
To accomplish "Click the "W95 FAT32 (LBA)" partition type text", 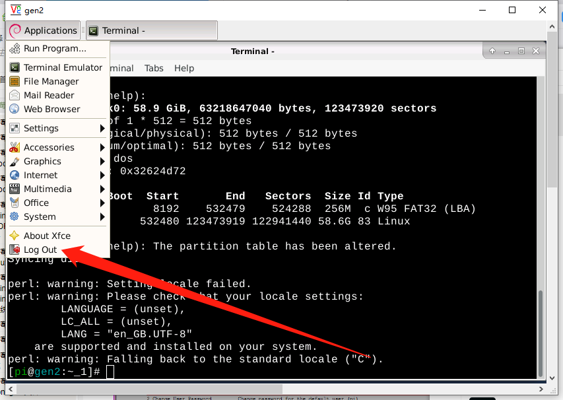I will pos(426,209).
